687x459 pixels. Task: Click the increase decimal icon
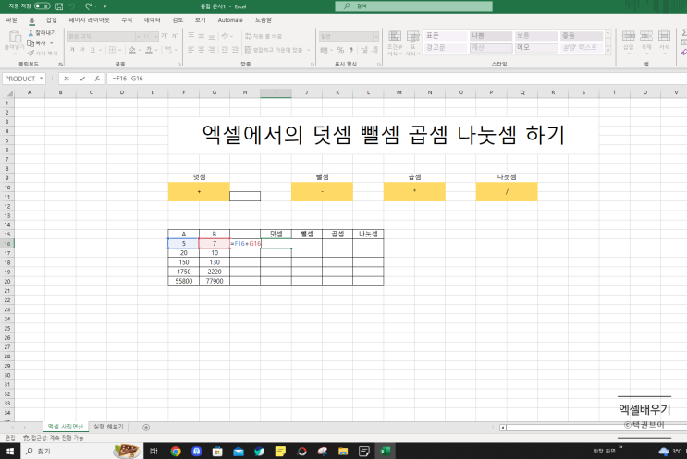pyautogui.click(x=364, y=50)
